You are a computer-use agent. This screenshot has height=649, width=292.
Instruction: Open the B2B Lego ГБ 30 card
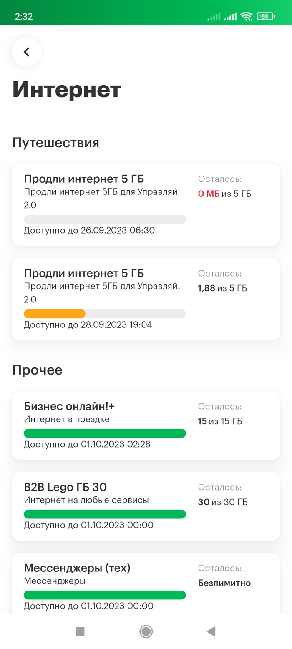(x=146, y=506)
